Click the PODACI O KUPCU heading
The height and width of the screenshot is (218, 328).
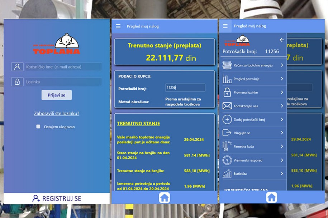pyautogui.click(x=135, y=76)
